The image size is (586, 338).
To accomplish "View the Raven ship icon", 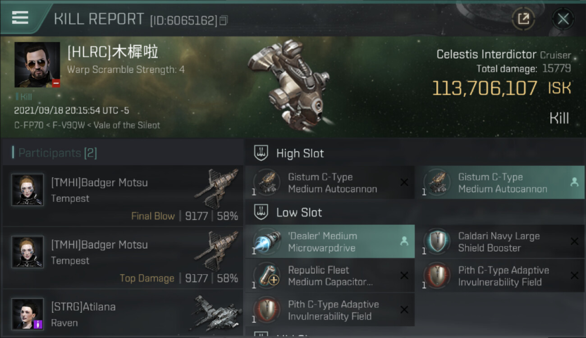I will coord(215,313).
